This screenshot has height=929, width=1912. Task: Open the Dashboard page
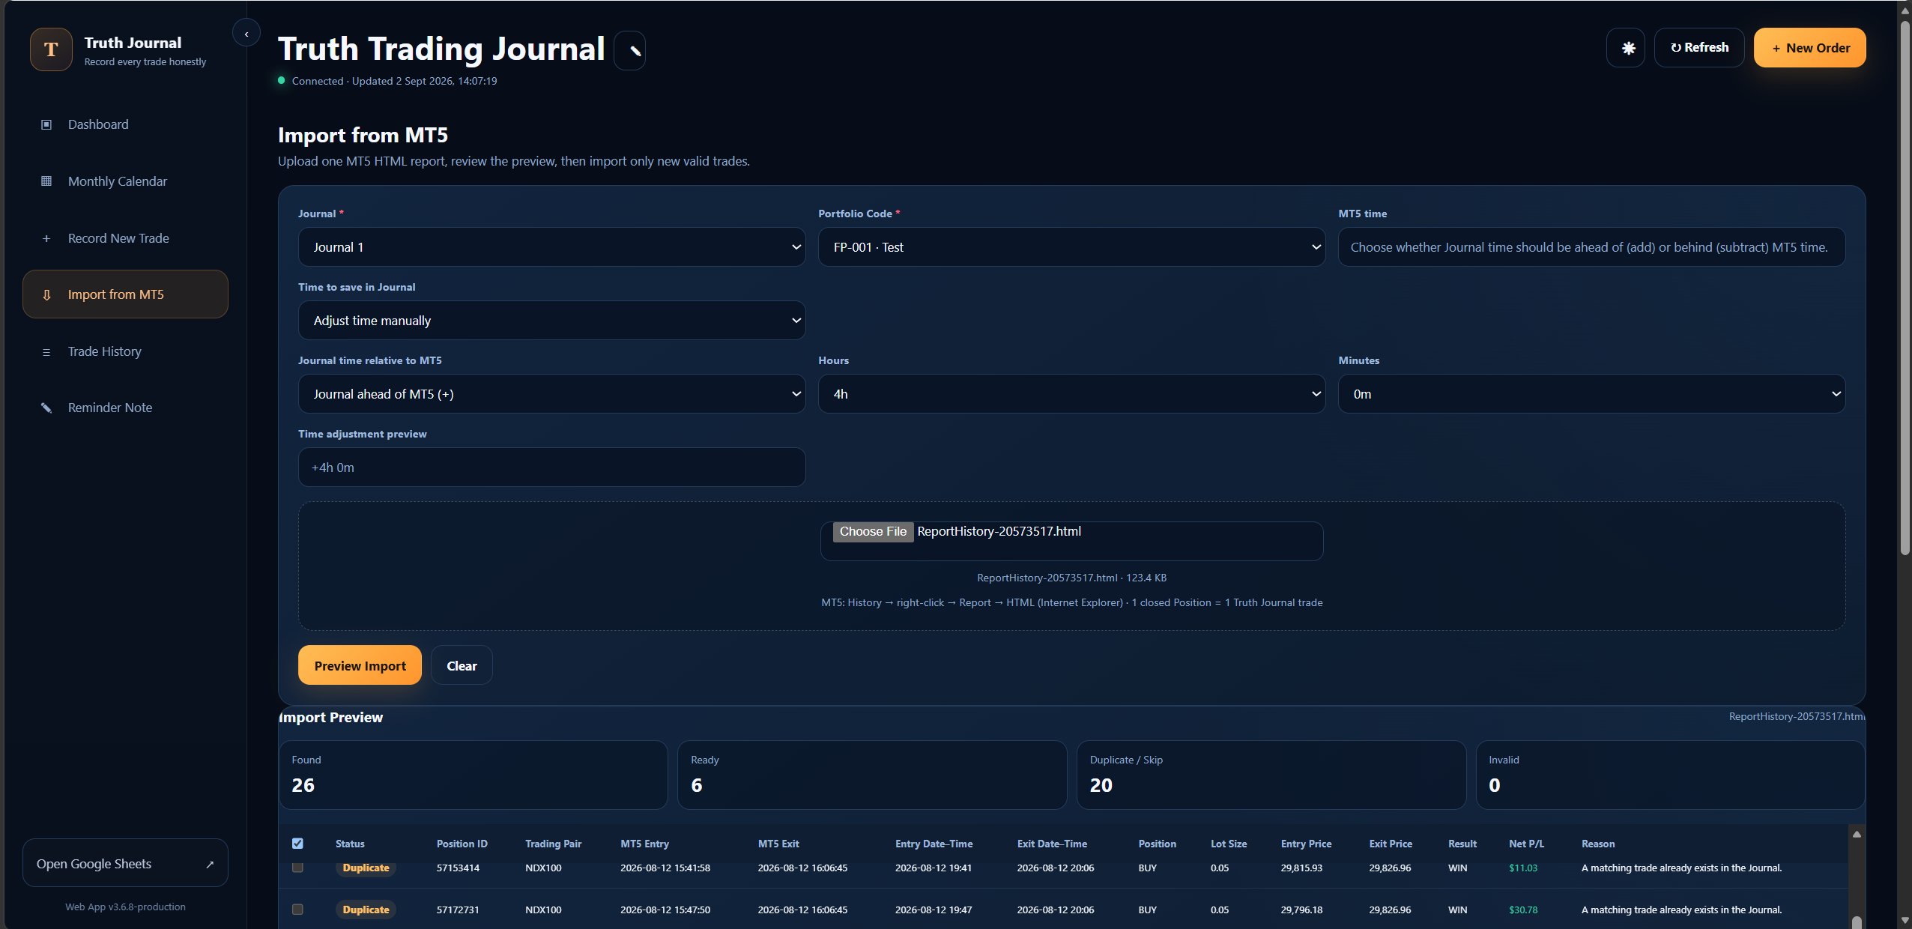pos(125,124)
